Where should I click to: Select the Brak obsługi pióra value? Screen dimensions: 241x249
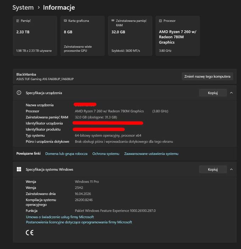click(124, 141)
